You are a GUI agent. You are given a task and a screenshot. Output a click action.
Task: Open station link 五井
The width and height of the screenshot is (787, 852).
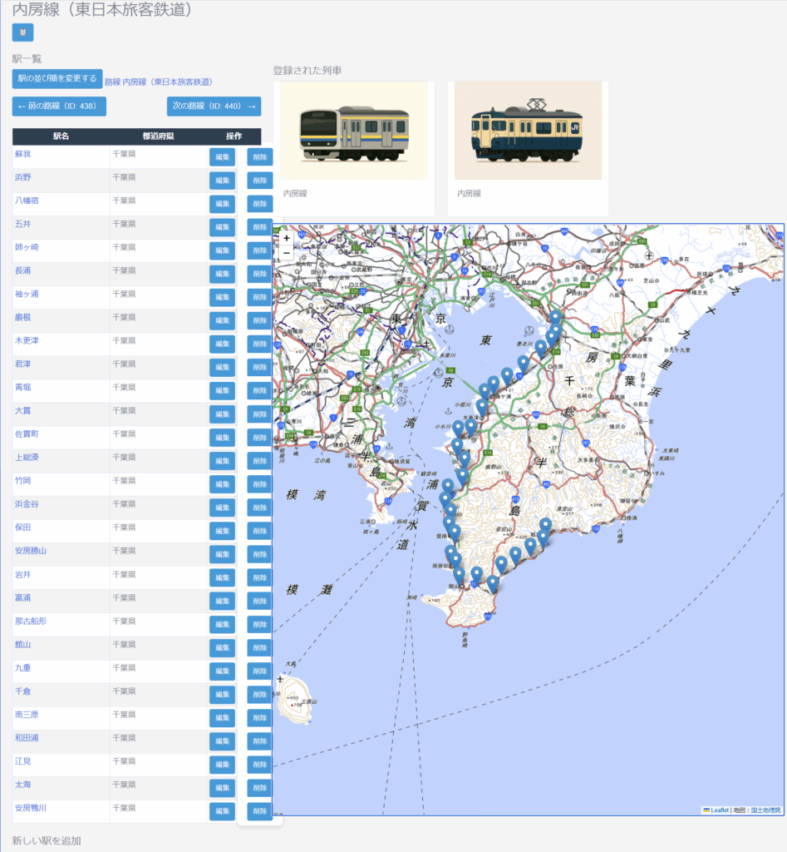coord(22,225)
